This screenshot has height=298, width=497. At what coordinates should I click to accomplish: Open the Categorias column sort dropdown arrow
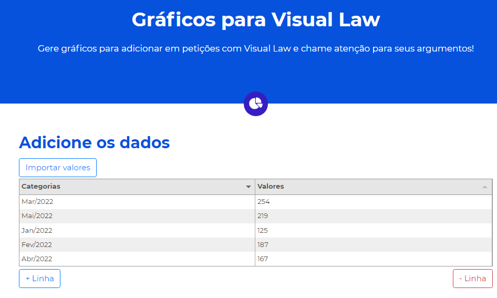tap(248, 187)
